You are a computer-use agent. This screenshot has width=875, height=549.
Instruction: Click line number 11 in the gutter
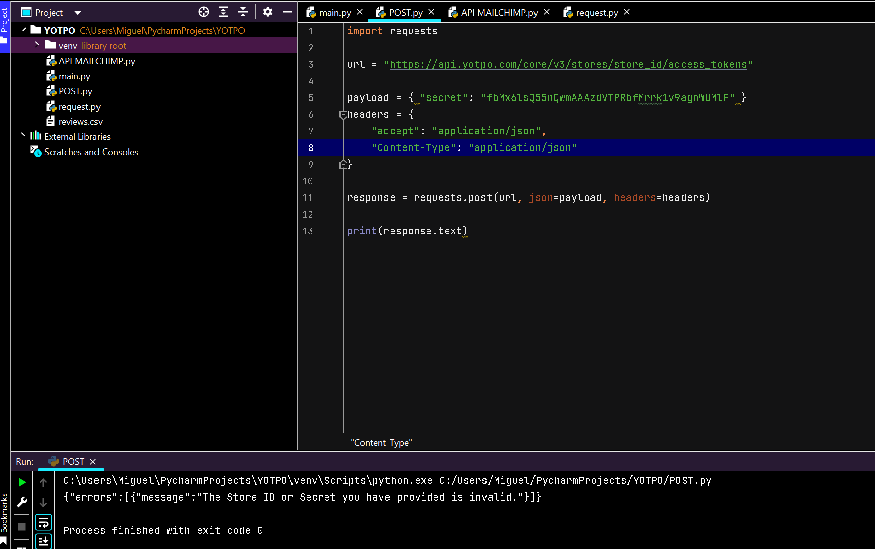pos(308,198)
